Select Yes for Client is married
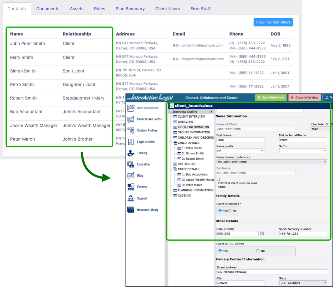333x287 pixels. 220,211
